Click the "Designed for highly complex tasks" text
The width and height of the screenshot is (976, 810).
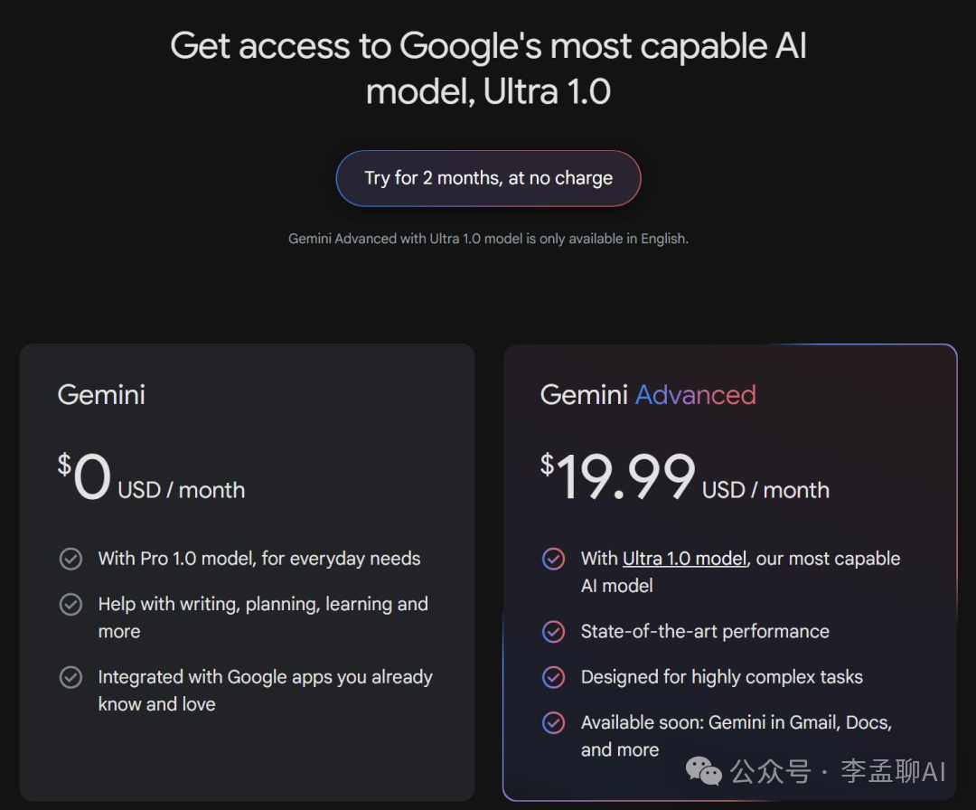721,676
